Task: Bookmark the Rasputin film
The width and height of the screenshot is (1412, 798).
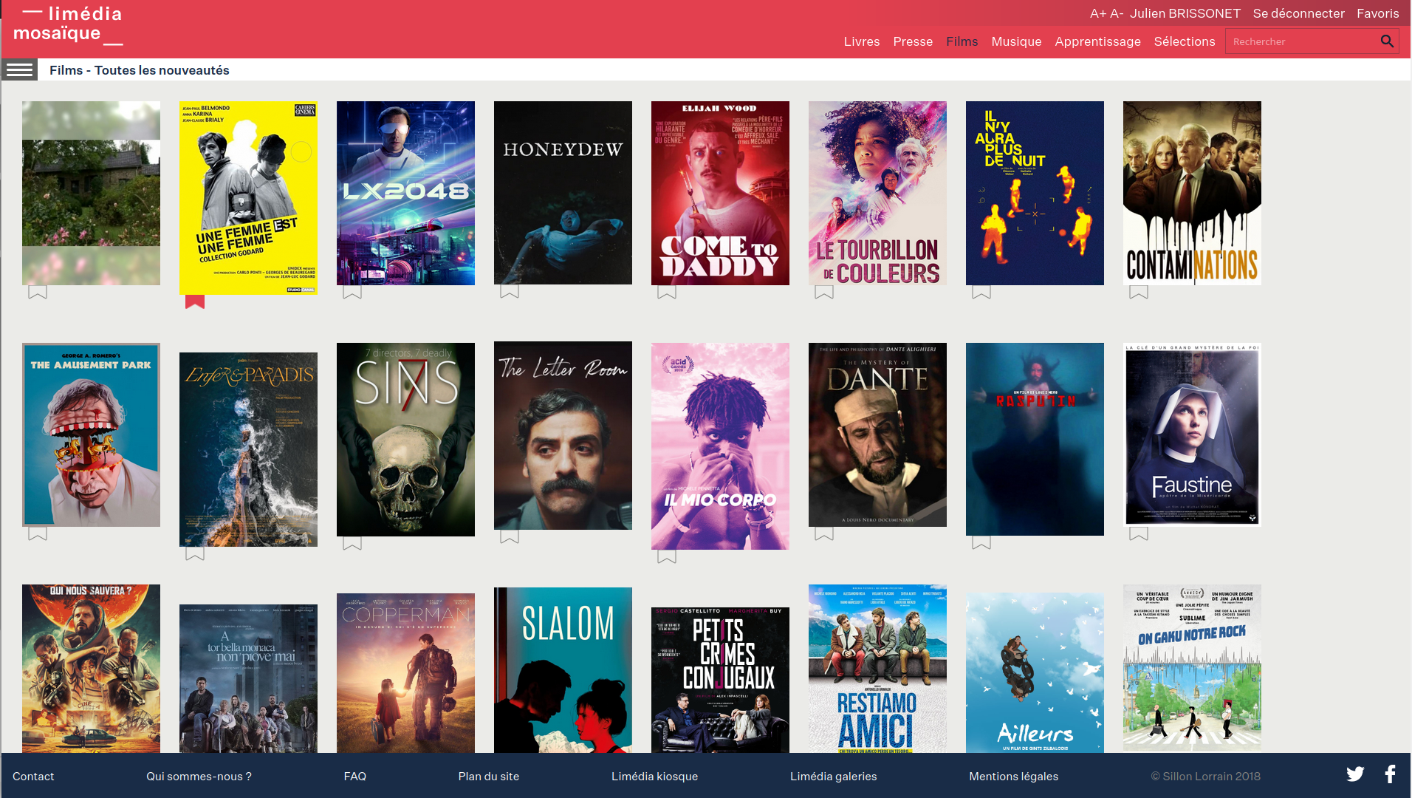Action: 981,542
